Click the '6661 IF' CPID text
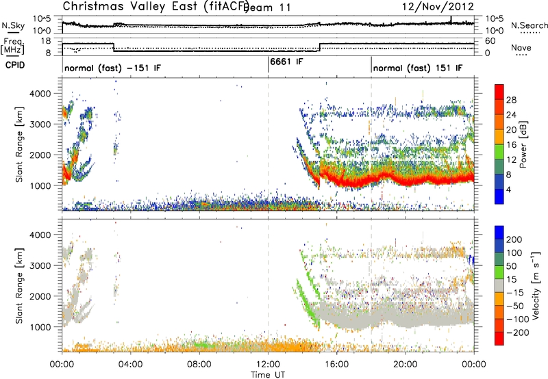548x379 pixels. tap(286, 62)
